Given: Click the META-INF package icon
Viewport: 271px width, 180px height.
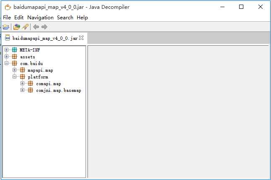Looking at the screenshot, I should coord(15,50).
